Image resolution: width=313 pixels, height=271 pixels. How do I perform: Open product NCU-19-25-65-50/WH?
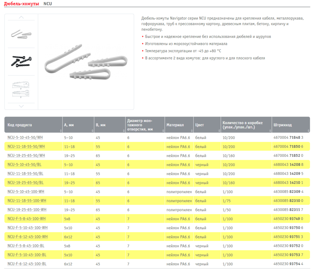coord(26,156)
